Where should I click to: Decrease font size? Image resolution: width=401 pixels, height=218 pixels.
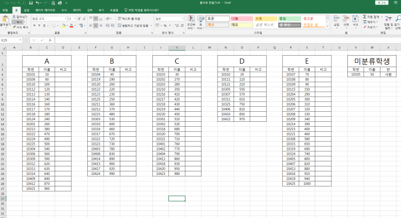(x=84, y=19)
